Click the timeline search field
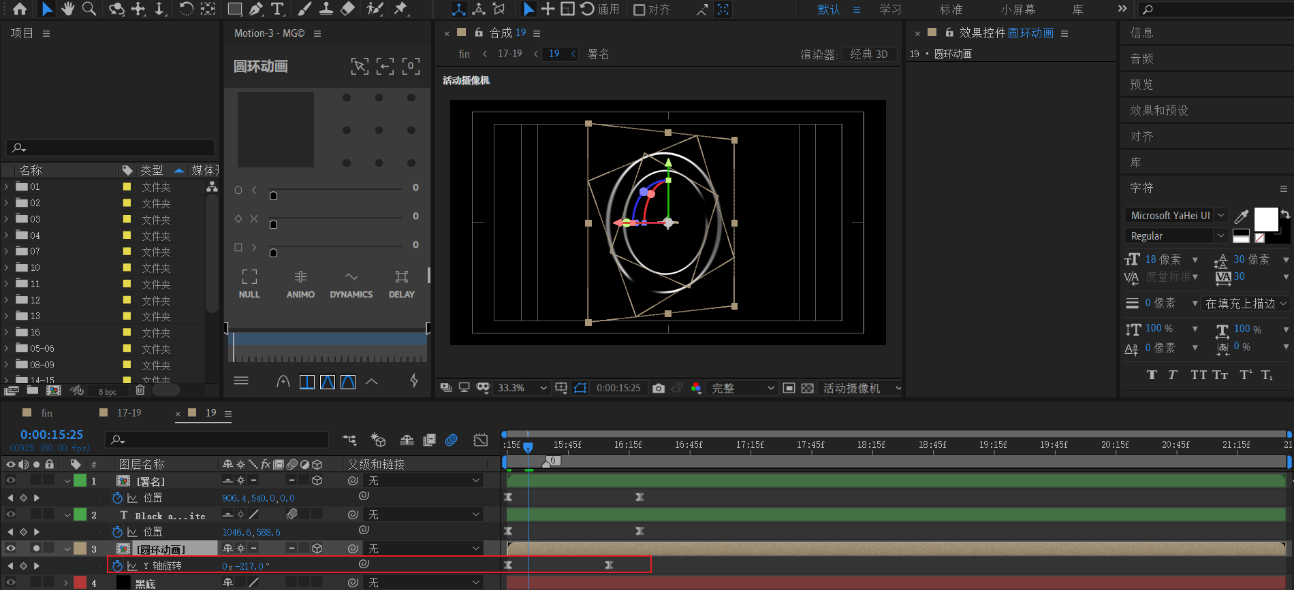This screenshot has height=590, width=1294. pyautogui.click(x=216, y=440)
